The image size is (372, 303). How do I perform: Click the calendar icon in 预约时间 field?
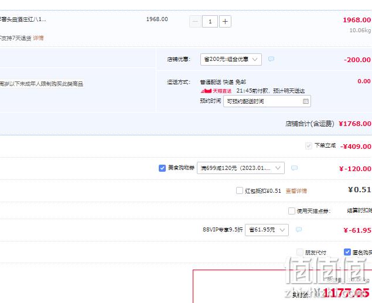point(306,101)
